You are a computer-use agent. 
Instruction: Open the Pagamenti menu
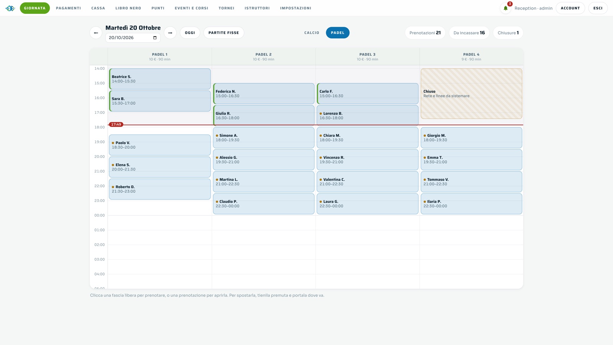point(68,8)
